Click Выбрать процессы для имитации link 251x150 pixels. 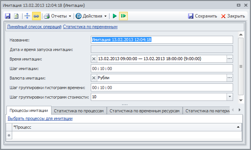click(x=40, y=118)
